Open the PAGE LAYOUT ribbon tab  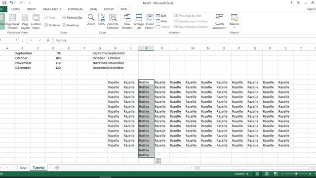pyautogui.click(x=52, y=9)
